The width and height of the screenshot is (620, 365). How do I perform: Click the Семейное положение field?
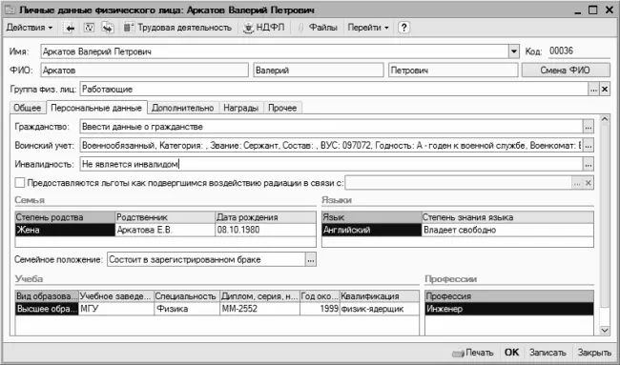pos(206,259)
